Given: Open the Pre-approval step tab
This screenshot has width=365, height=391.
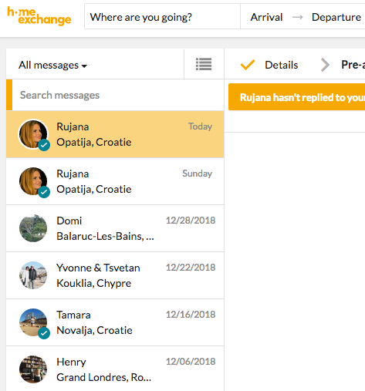Looking at the screenshot, I should coord(353,65).
